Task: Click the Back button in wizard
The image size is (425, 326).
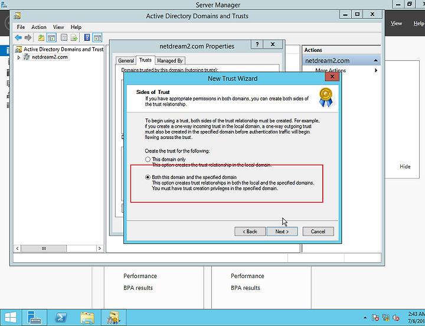Action: click(250, 232)
